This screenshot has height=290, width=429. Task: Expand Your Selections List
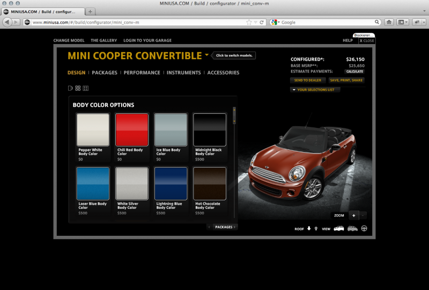point(315,90)
